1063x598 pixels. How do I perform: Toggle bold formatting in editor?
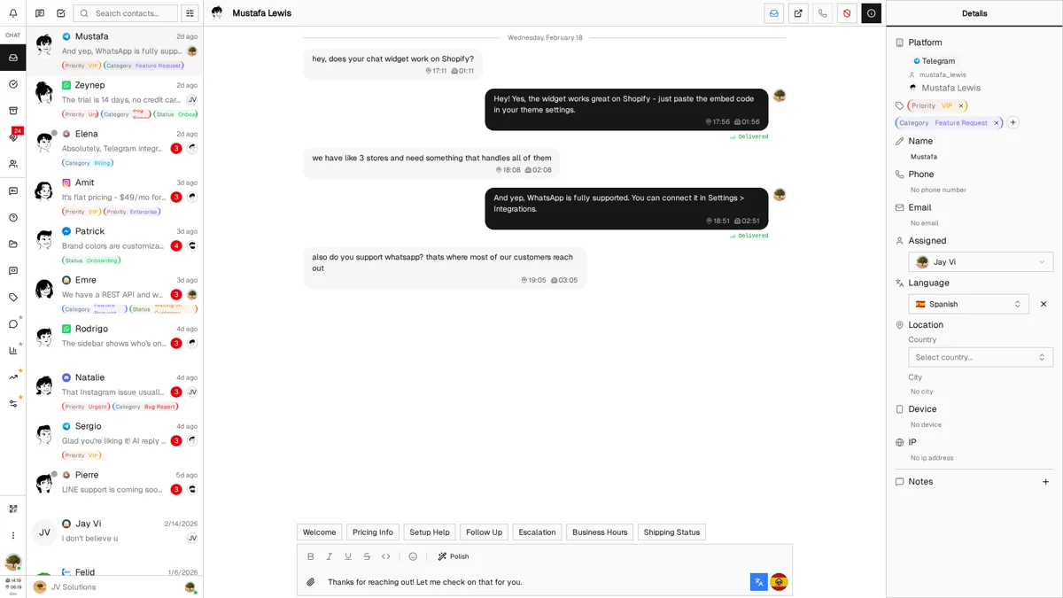310,556
